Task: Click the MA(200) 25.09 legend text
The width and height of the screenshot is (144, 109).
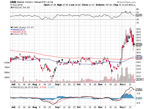Action: tap(19, 32)
